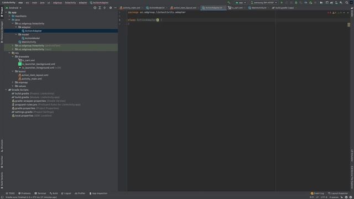Open the Build tool window
354x199 pixels.
[x=54, y=193]
